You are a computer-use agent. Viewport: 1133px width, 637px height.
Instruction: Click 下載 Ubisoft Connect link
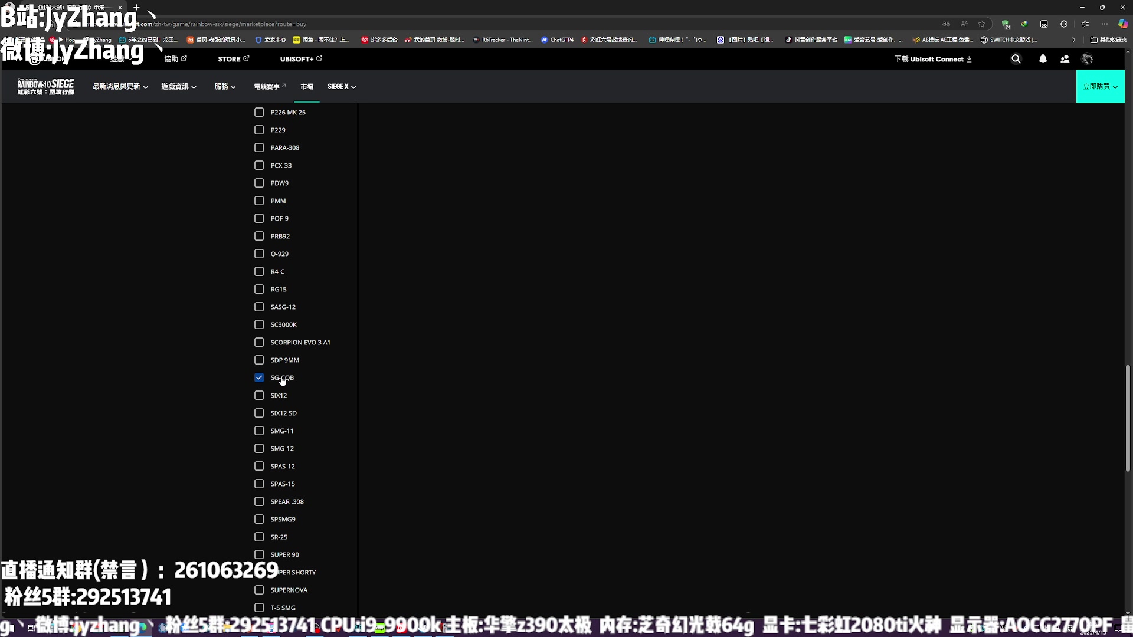click(932, 59)
